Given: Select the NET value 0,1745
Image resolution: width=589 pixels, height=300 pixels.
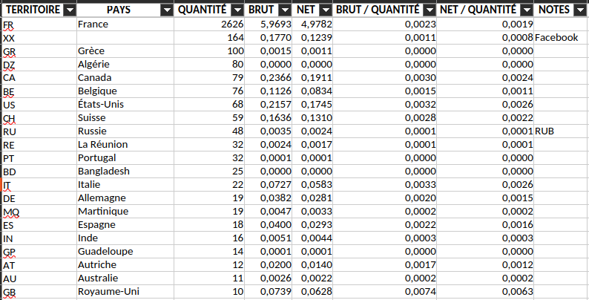Looking at the screenshot, I should pyautogui.click(x=312, y=105).
